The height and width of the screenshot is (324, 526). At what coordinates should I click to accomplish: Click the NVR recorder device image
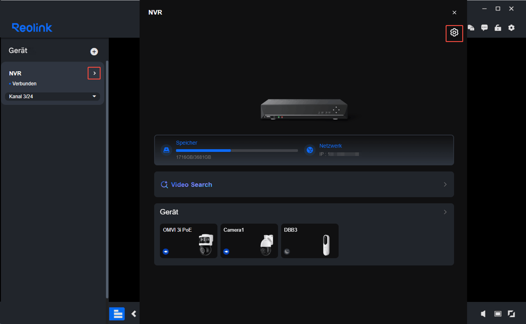[304, 109]
